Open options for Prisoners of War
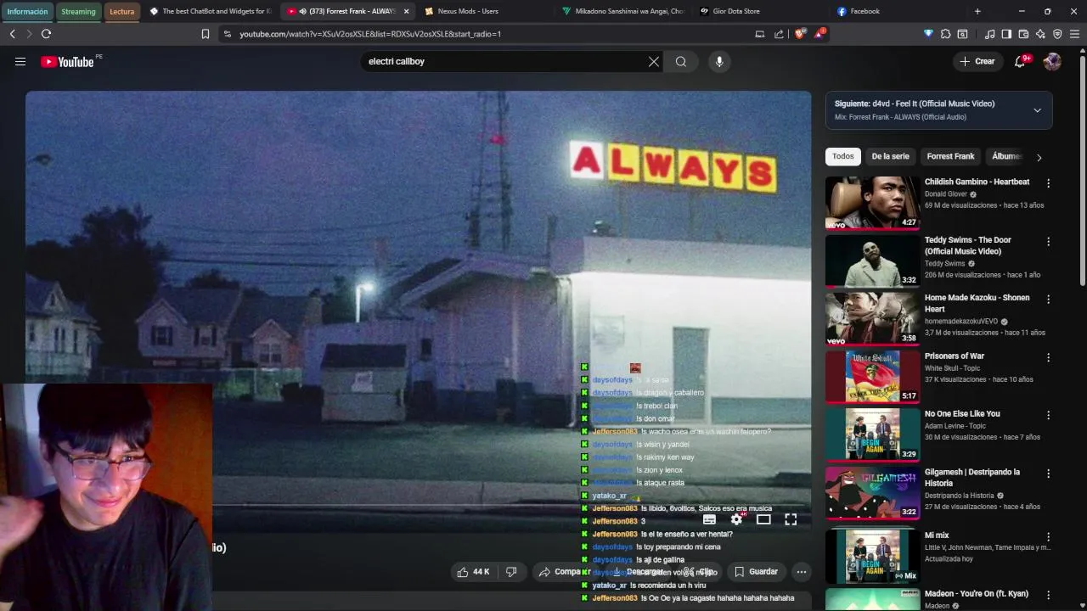Viewport: 1087px width, 611px height. (x=1048, y=357)
